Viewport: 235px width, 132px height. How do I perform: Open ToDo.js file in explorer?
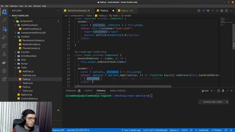26,87
